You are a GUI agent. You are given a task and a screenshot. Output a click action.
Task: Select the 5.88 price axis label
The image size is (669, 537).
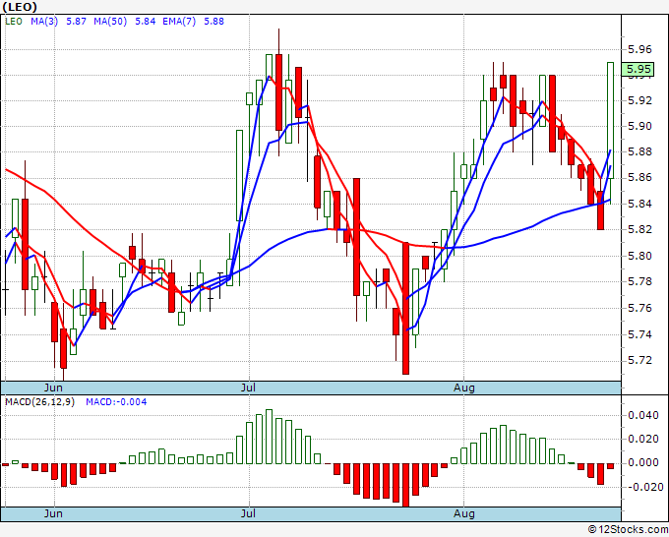(x=640, y=151)
